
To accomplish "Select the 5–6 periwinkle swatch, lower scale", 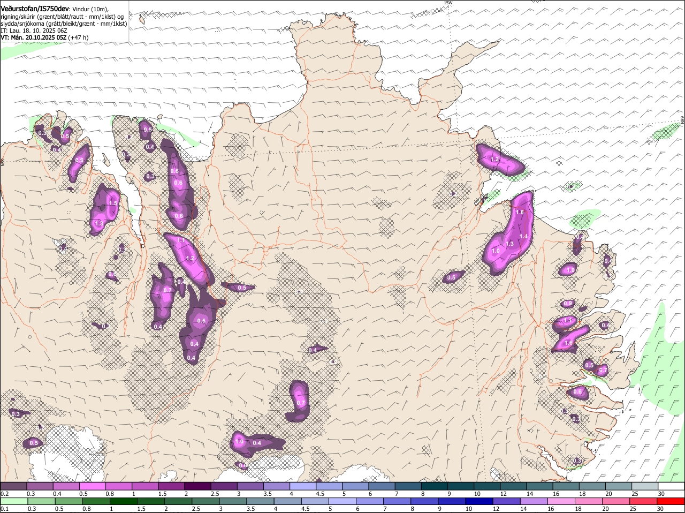I will tap(342, 501).
